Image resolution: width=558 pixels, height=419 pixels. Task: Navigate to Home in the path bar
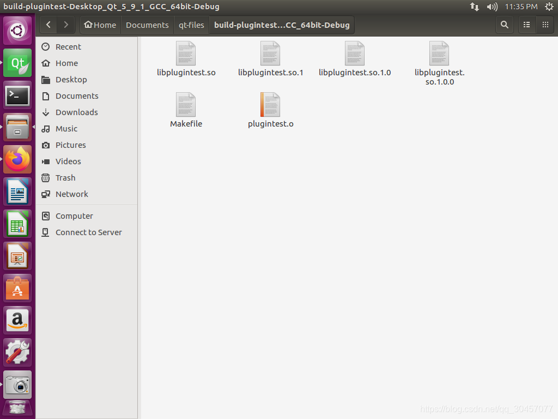pyautogui.click(x=100, y=25)
